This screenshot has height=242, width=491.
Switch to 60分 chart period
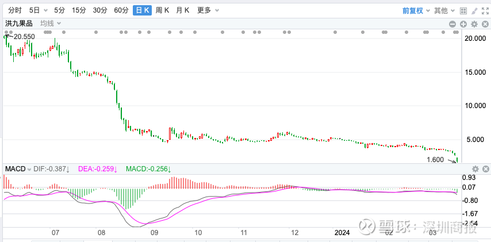[x=121, y=10]
